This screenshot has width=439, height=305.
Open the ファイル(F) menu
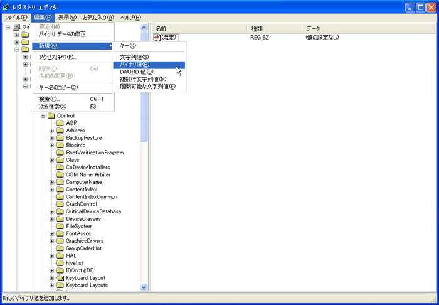[16, 18]
